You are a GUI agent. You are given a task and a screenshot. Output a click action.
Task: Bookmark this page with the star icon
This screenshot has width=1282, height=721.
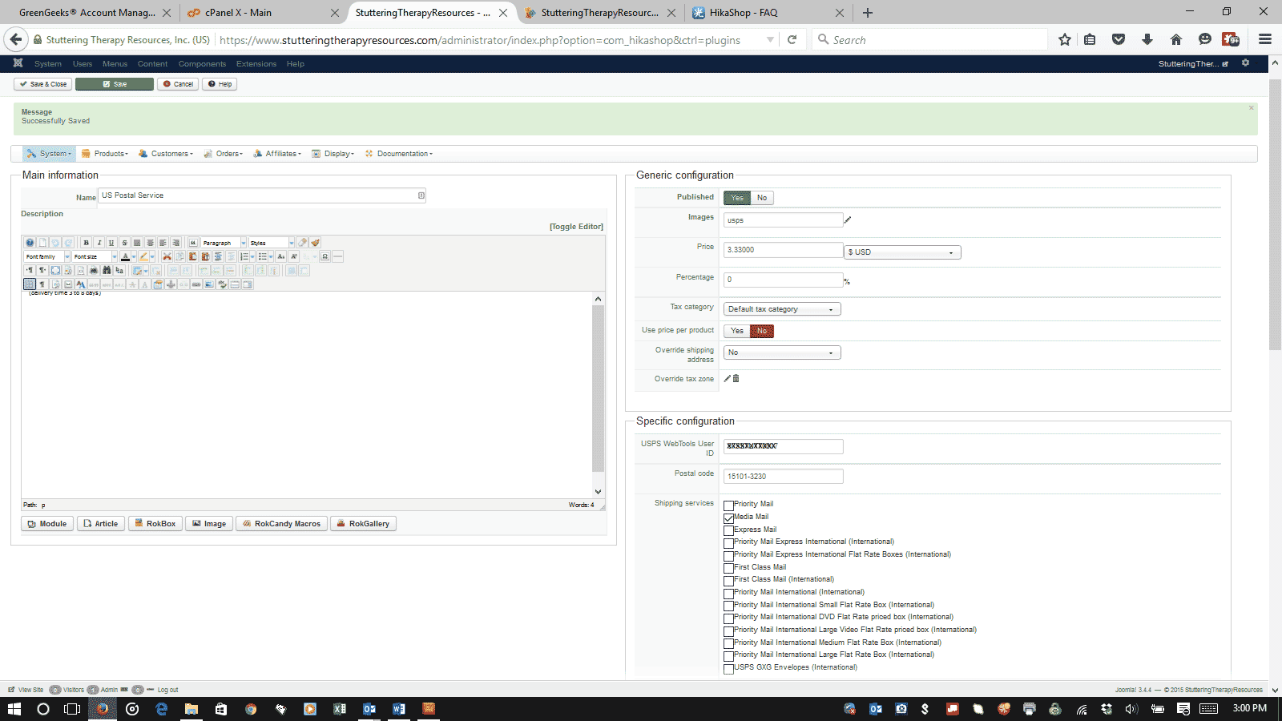pyautogui.click(x=1064, y=40)
